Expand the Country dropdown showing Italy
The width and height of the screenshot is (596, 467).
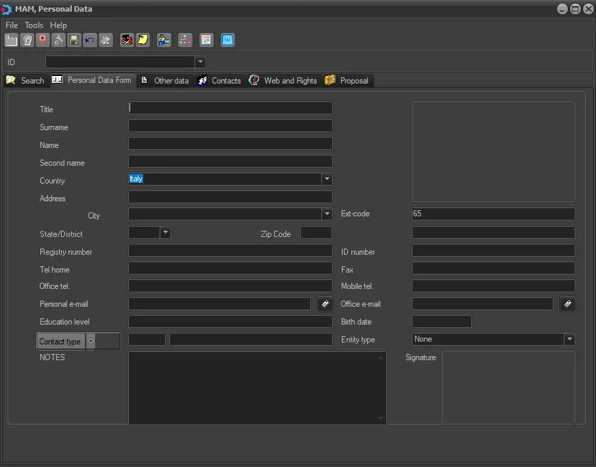(327, 179)
